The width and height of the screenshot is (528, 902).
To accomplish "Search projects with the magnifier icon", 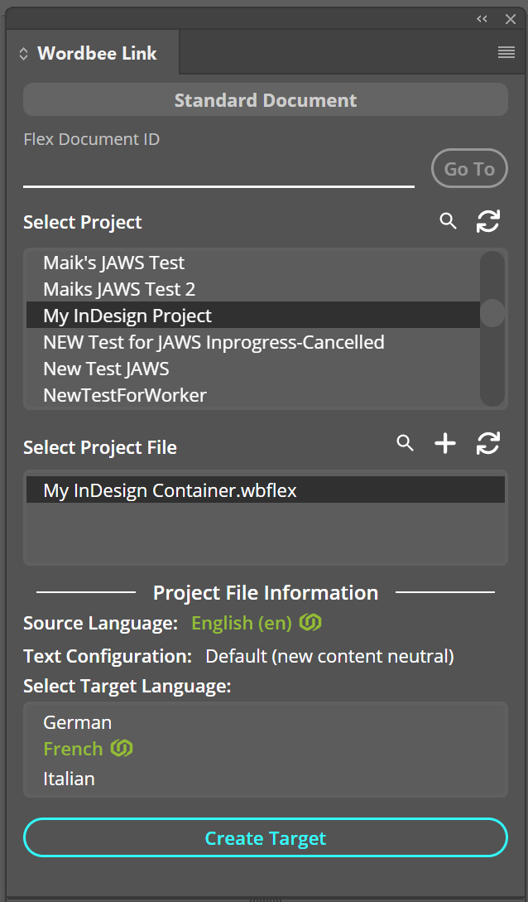I will (448, 221).
